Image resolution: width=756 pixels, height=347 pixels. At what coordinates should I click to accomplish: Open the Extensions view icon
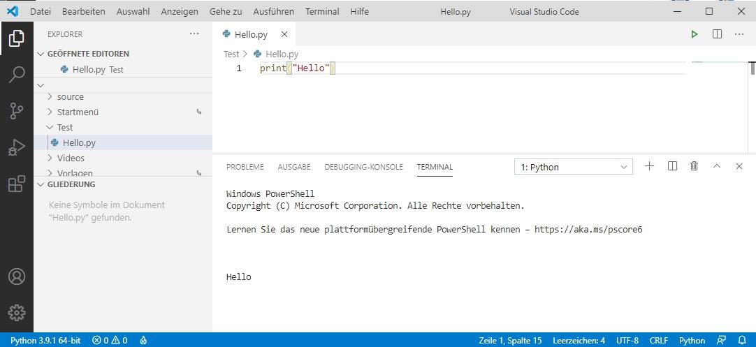[16, 184]
